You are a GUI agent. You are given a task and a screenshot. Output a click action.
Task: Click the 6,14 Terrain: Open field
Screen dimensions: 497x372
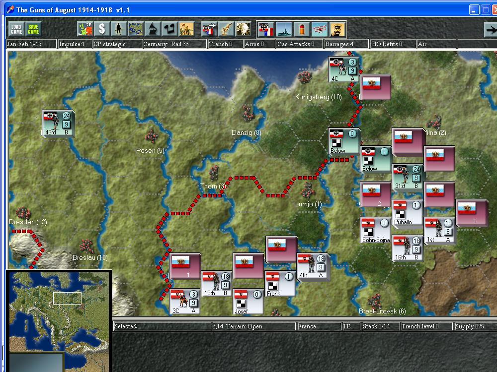click(253, 326)
